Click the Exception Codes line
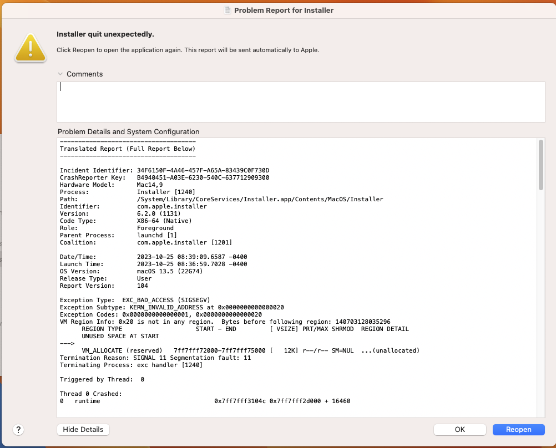Image resolution: width=556 pixels, height=448 pixels. (x=161, y=315)
